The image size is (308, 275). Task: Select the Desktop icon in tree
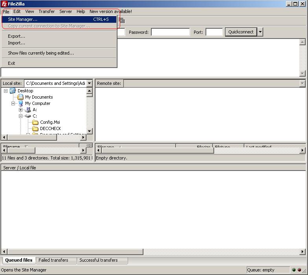pos(13,90)
